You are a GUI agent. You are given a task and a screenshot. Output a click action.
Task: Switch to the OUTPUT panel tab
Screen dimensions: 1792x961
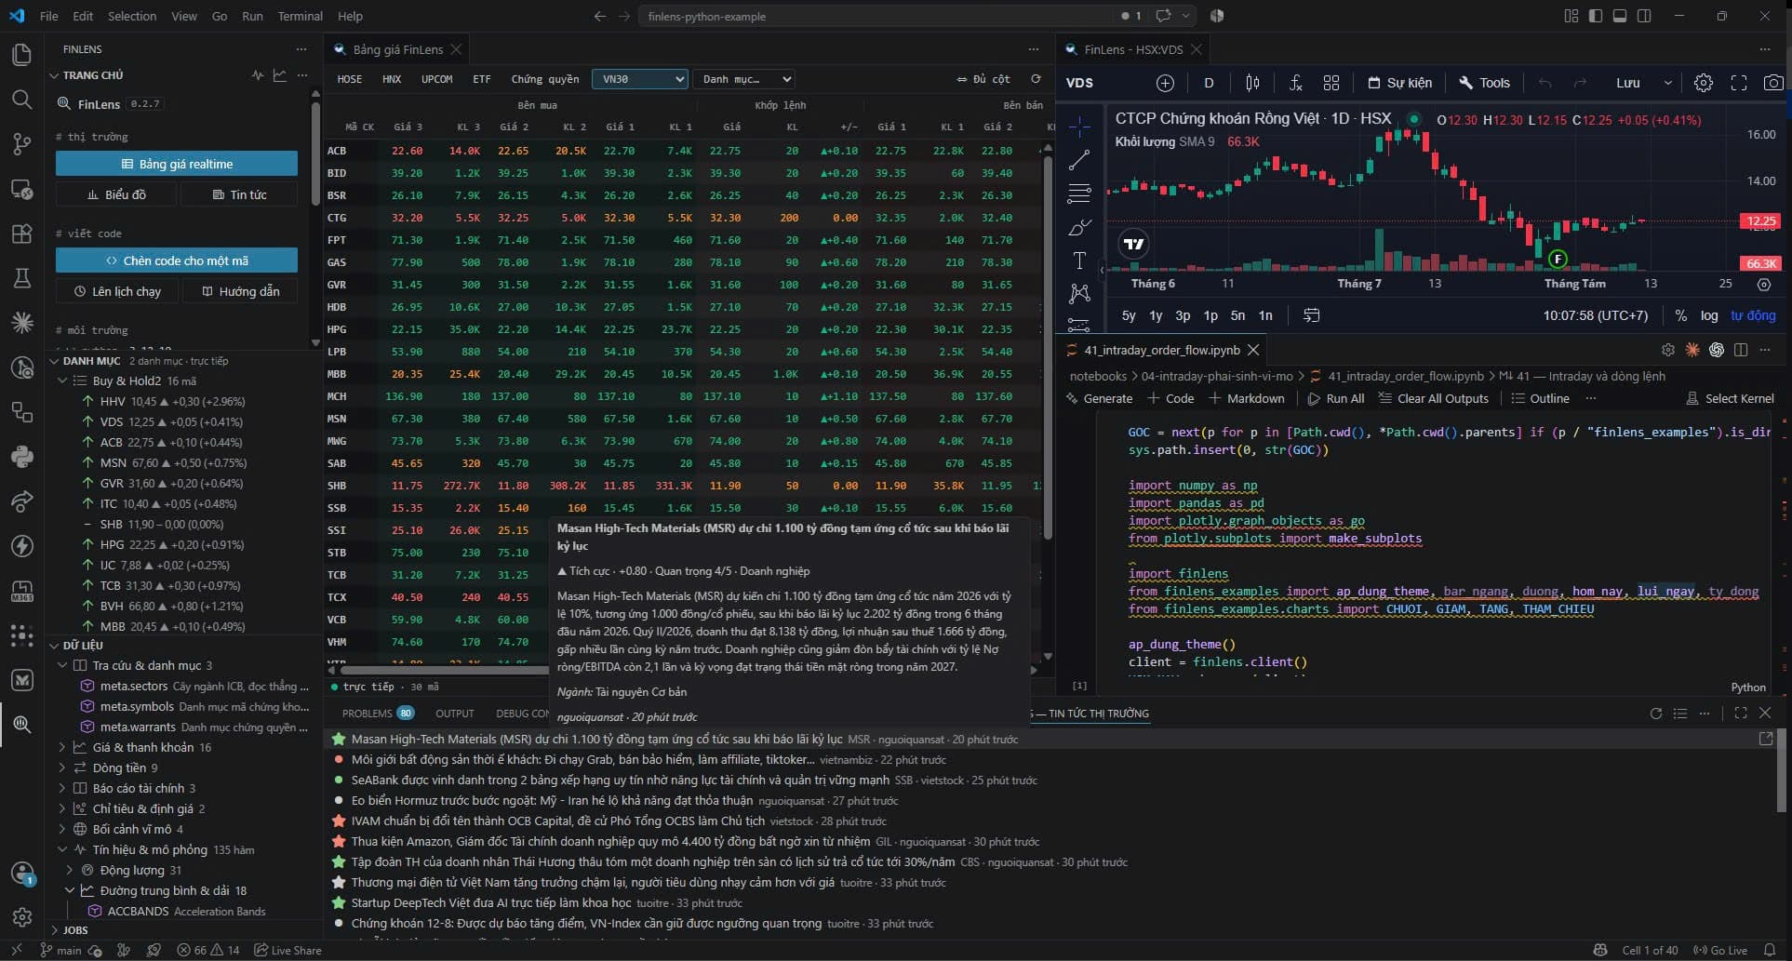[x=455, y=714]
